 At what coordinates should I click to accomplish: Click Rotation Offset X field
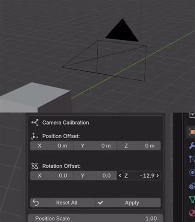pos(52,175)
